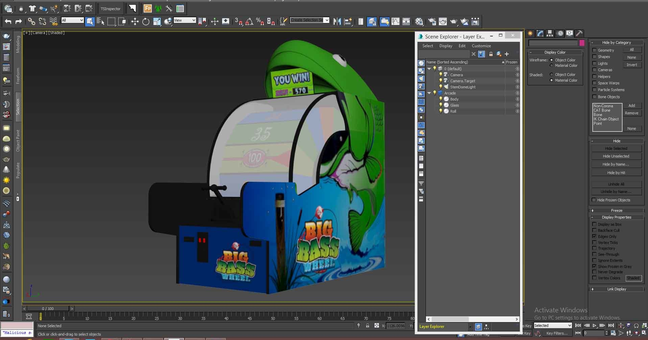Open the Customize menu in Scene Explorer
This screenshot has width=648, height=340.
tap(481, 46)
